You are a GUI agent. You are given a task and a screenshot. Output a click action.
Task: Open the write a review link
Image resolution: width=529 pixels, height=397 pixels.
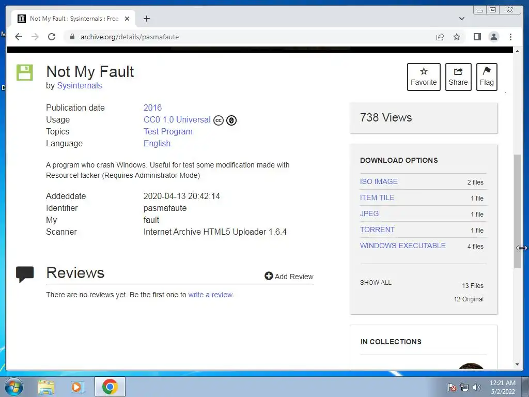point(210,295)
